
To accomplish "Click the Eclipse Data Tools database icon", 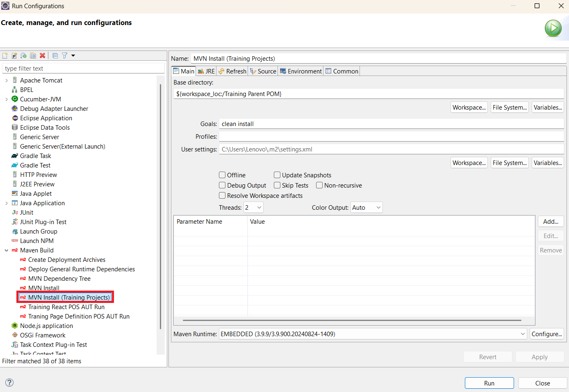I will click(15, 128).
